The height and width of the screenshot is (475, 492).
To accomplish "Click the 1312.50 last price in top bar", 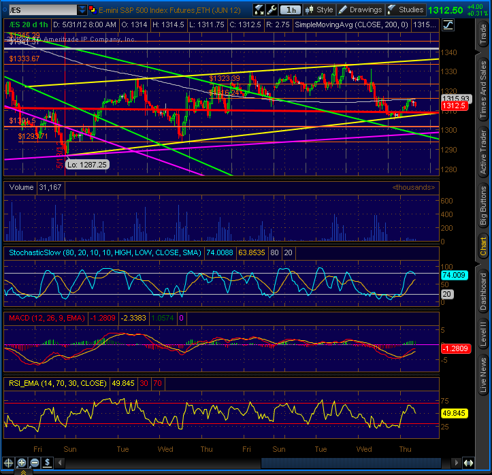I will 446,10.
